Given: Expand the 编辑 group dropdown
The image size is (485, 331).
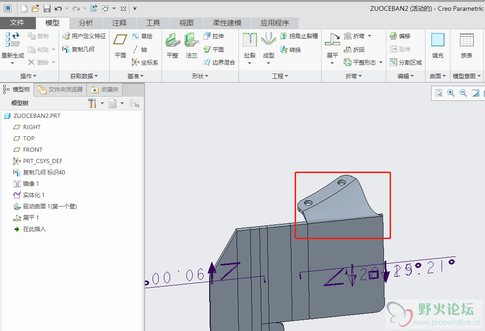Looking at the screenshot, I should click(x=406, y=76).
